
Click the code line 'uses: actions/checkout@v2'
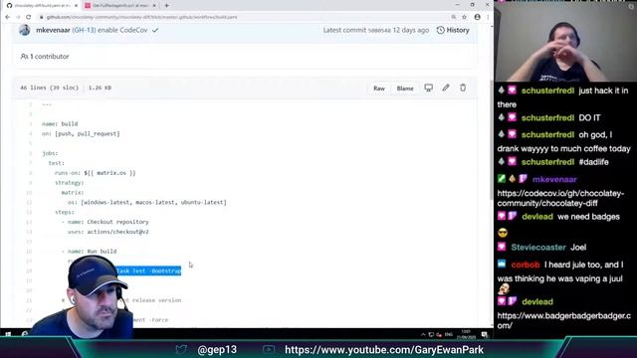(x=108, y=232)
